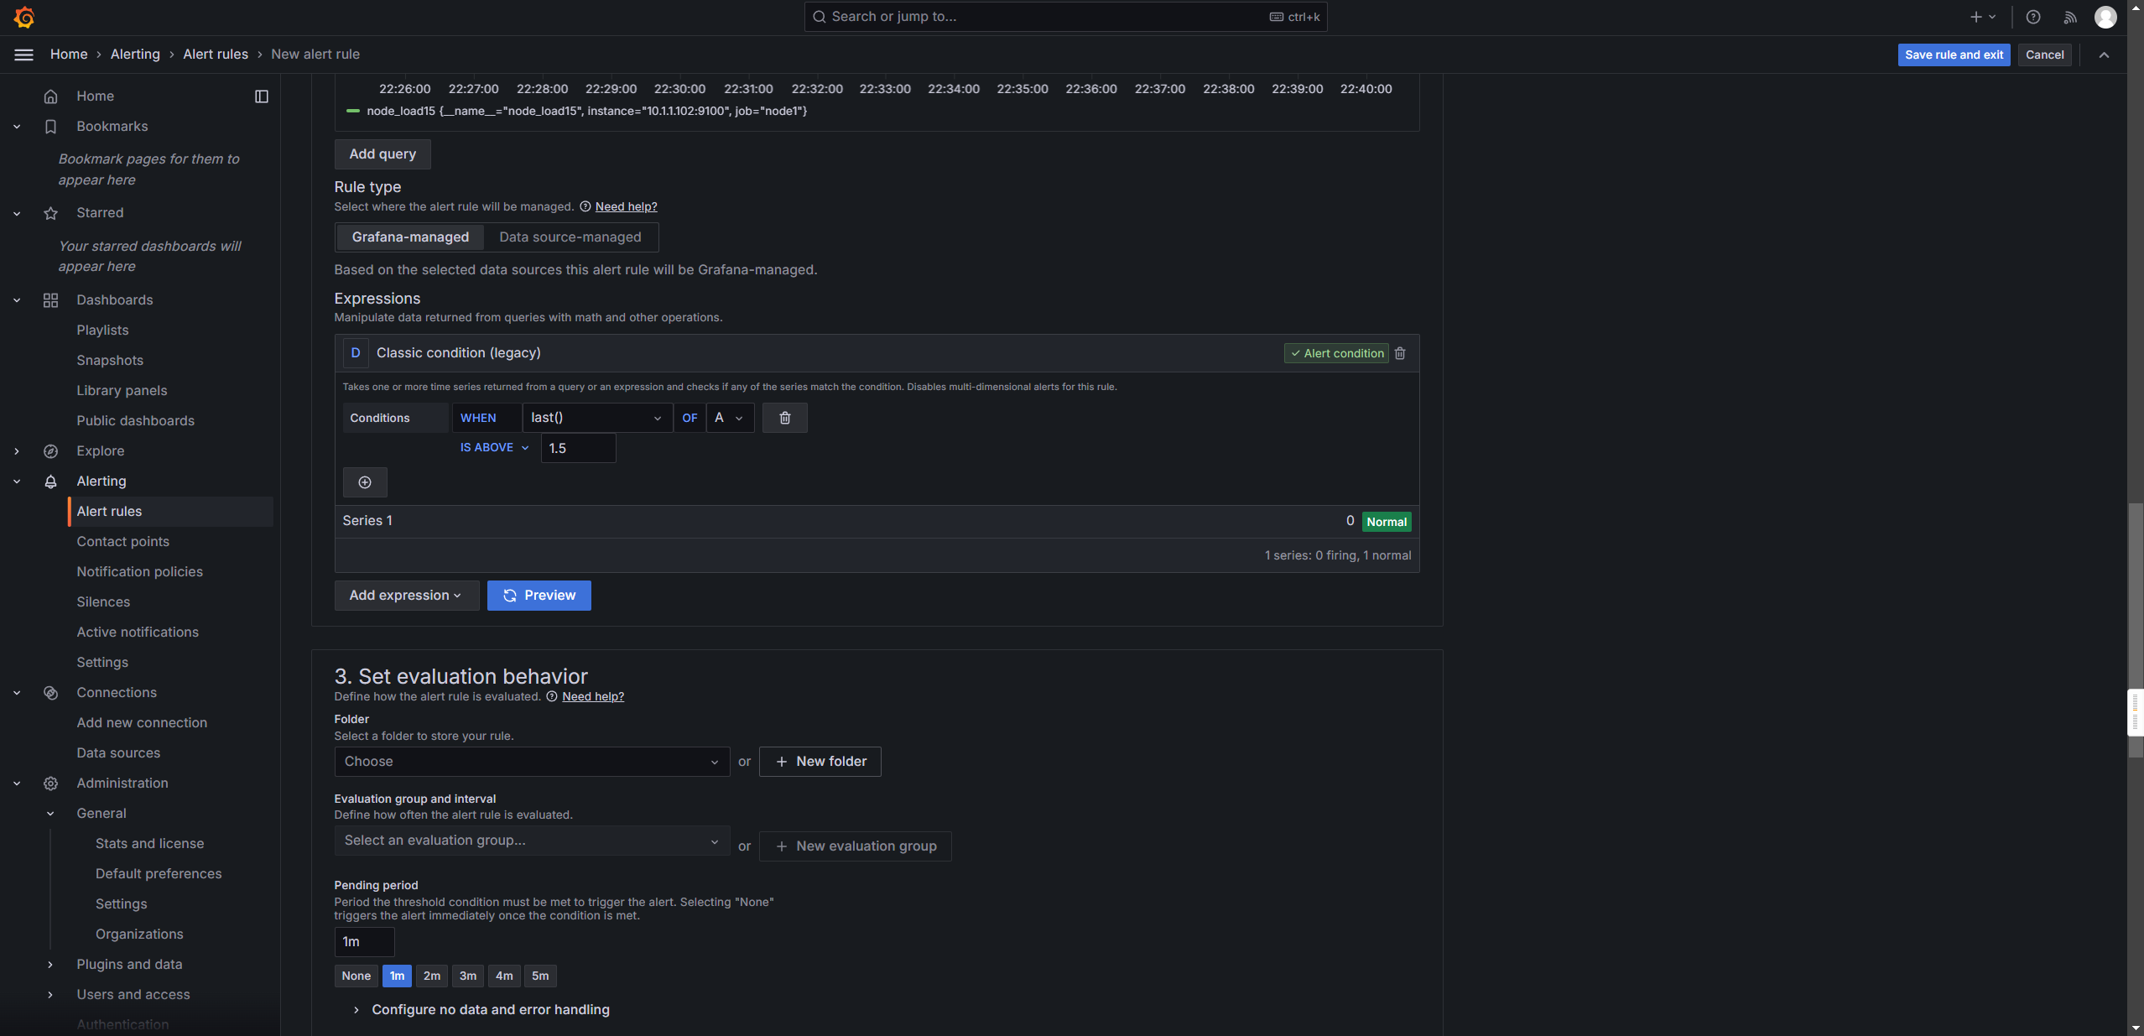Collapse the Dashboards section chevron
This screenshot has height=1036, width=2144.
tap(17, 300)
